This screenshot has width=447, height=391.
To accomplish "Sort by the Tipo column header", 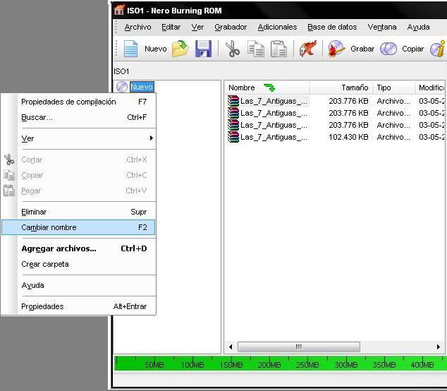I will [394, 88].
